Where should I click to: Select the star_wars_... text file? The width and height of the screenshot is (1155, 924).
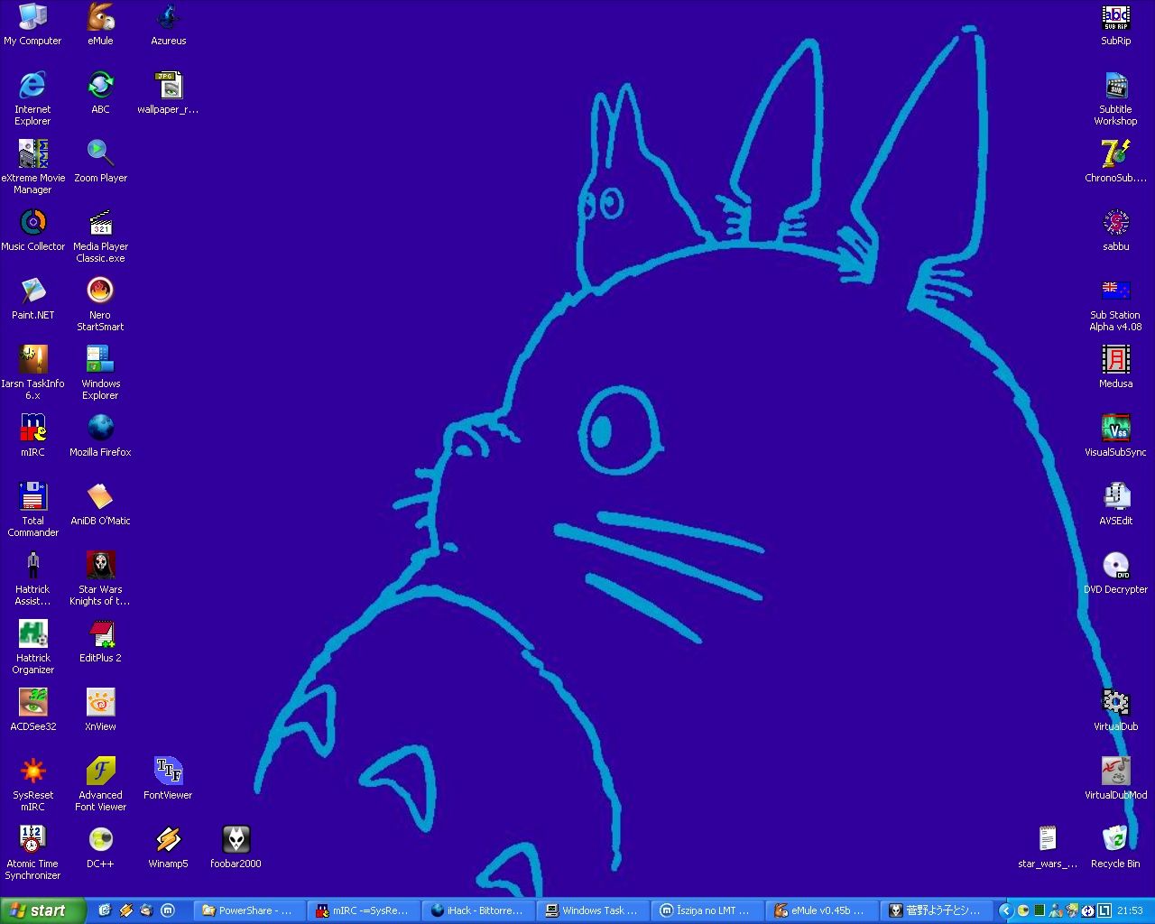1048,847
